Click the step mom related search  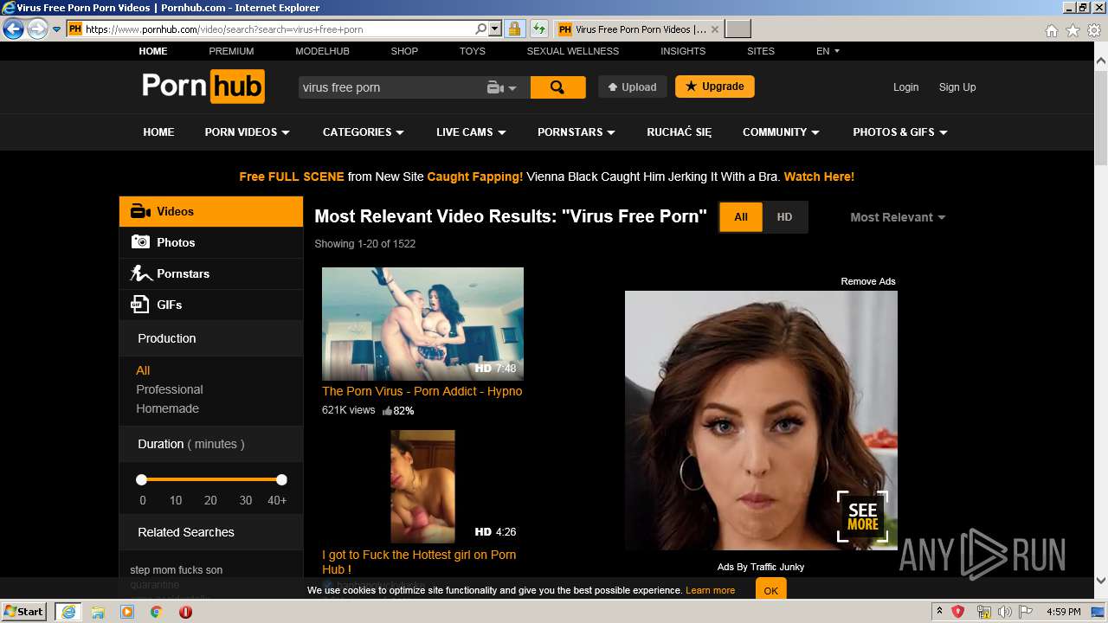[177, 570]
